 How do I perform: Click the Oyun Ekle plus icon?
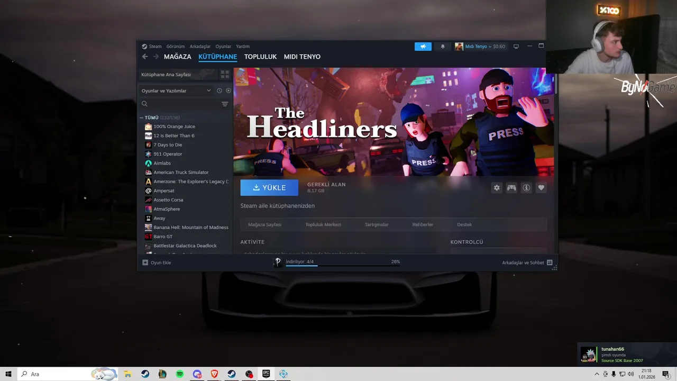click(145, 262)
